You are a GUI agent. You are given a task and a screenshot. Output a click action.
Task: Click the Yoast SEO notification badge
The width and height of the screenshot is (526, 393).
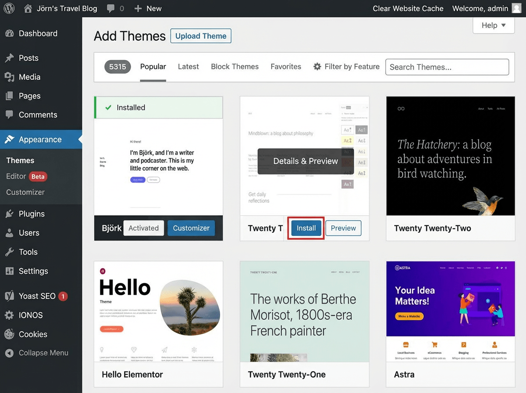(x=63, y=297)
